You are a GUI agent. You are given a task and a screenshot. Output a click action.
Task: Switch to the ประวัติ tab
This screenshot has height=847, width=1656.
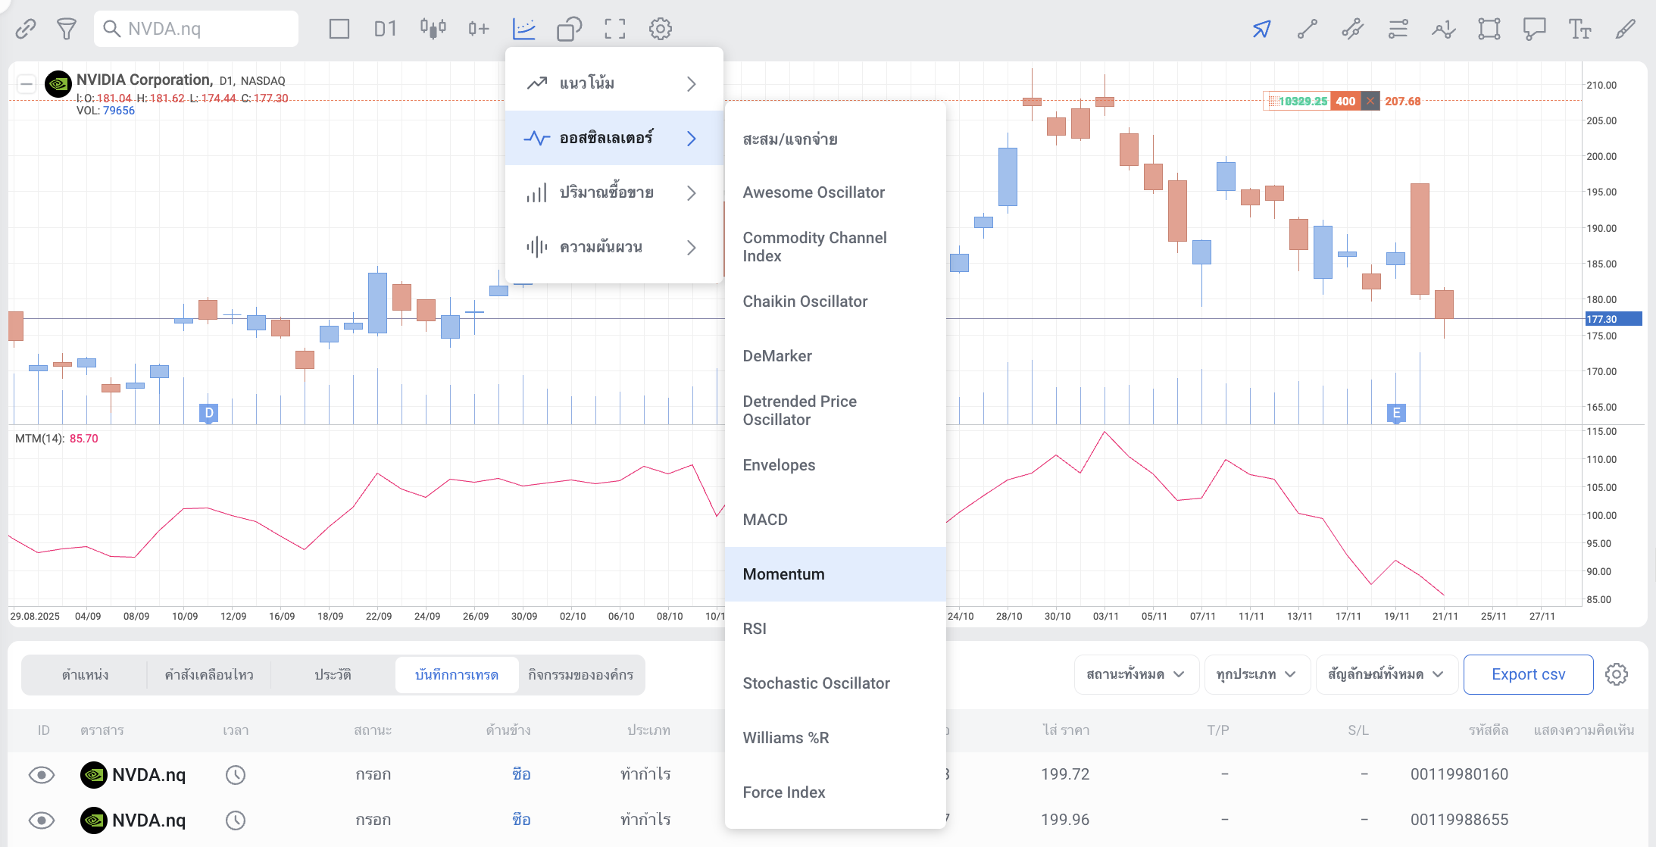click(x=333, y=674)
